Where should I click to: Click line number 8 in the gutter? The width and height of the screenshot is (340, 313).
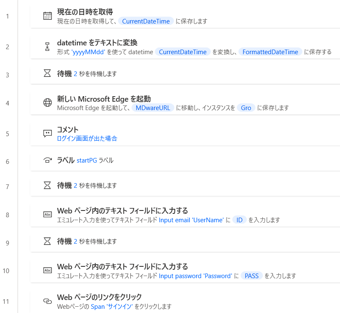coord(8,215)
